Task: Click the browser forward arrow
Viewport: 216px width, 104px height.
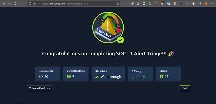Action: (9, 4)
